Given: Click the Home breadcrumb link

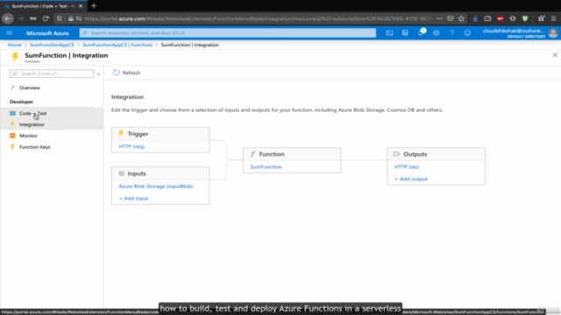Looking at the screenshot, I should point(14,45).
